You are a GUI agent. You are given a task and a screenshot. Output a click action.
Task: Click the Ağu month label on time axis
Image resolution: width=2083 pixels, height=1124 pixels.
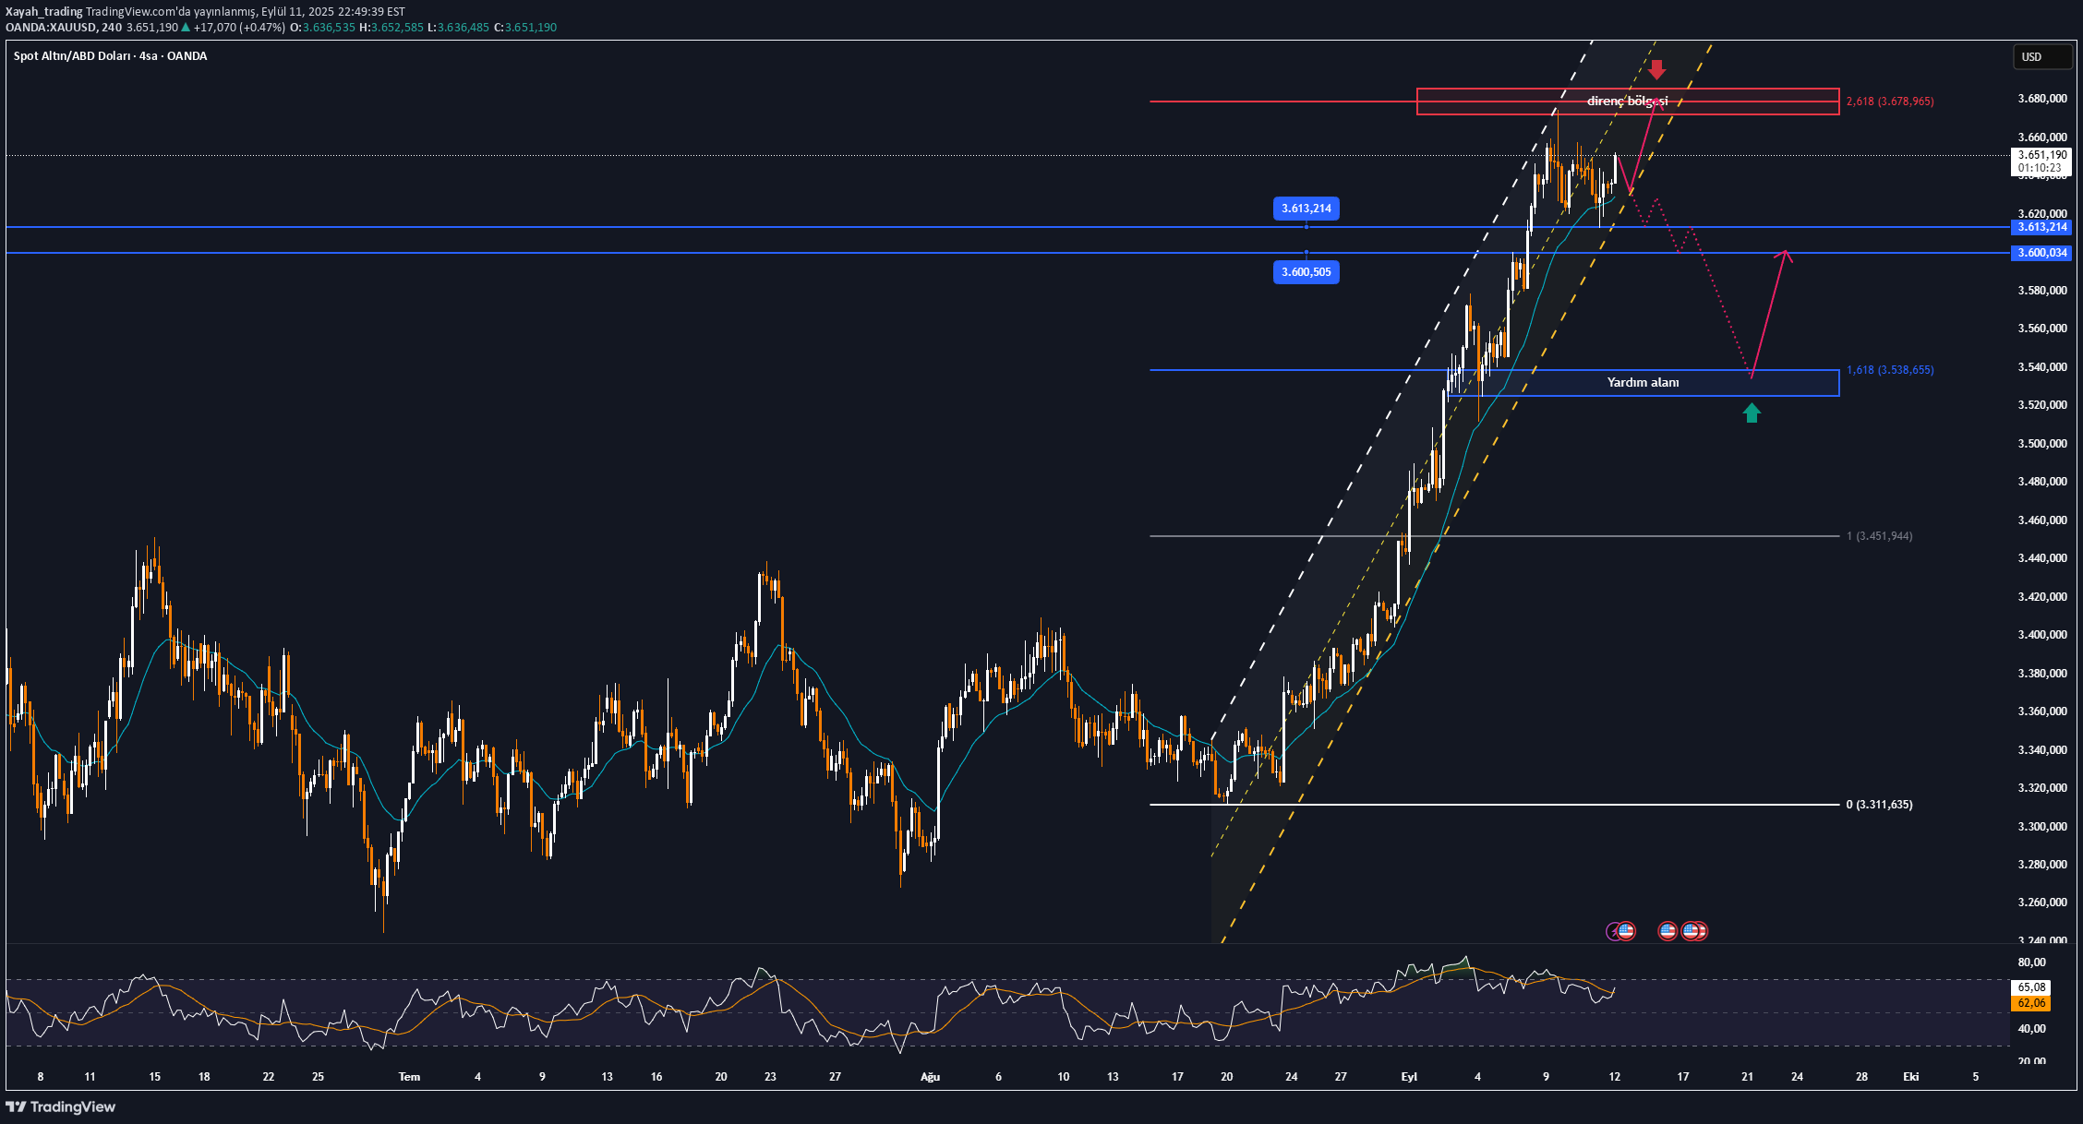coord(930,1077)
